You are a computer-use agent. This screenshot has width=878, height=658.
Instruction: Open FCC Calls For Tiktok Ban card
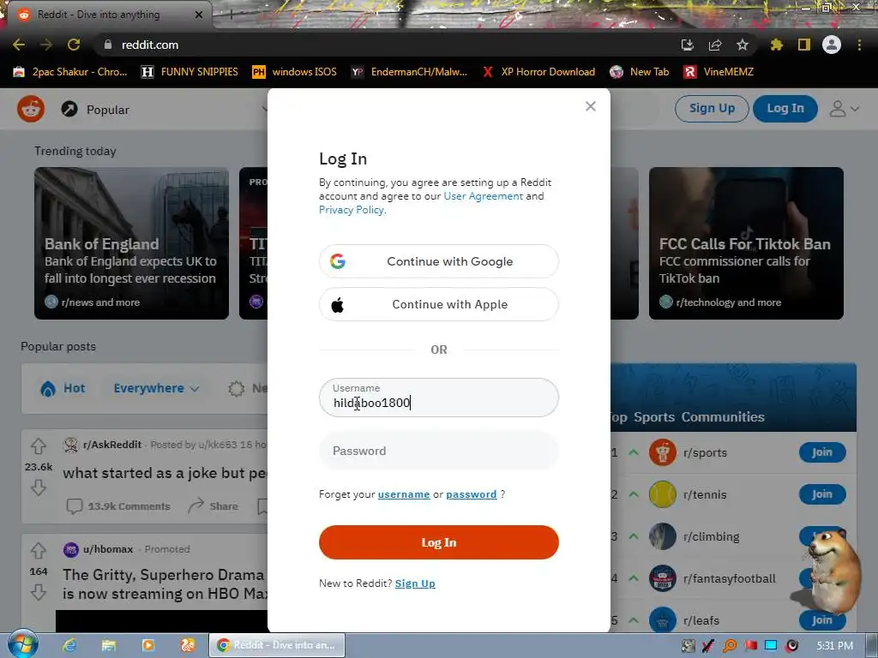point(746,243)
